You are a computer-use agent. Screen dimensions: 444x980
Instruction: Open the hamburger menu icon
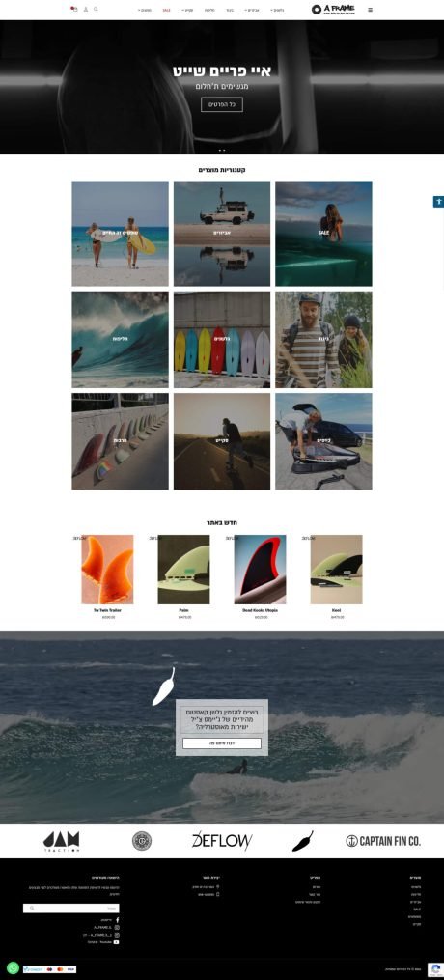[x=371, y=10]
